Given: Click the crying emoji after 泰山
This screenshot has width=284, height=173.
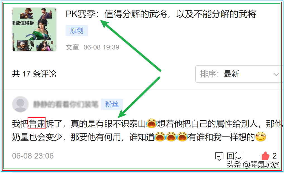Looking at the screenshot, I should [151, 123].
